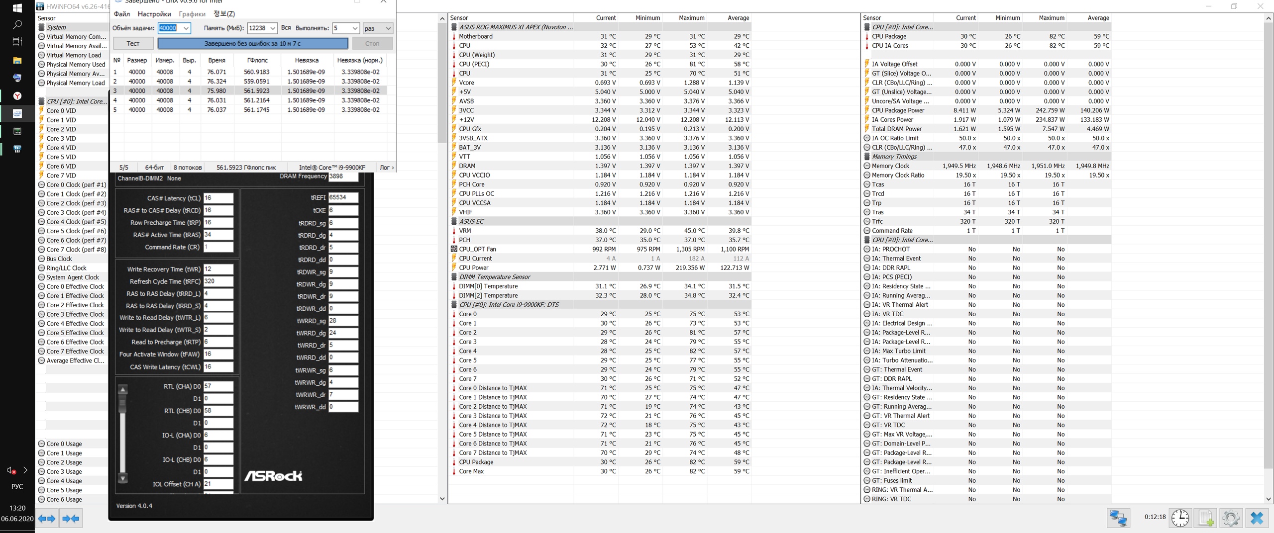Screen dimensions: 1274x533
Task: Select the 'Core 7 Distance to TjMAX' row
Action: pos(600,453)
